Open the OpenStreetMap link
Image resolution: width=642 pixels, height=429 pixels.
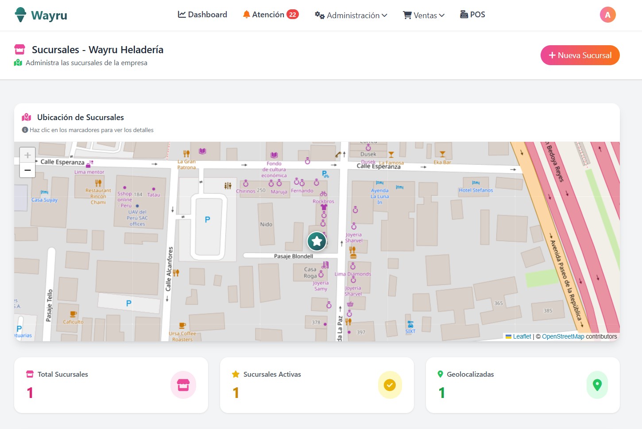click(x=563, y=336)
